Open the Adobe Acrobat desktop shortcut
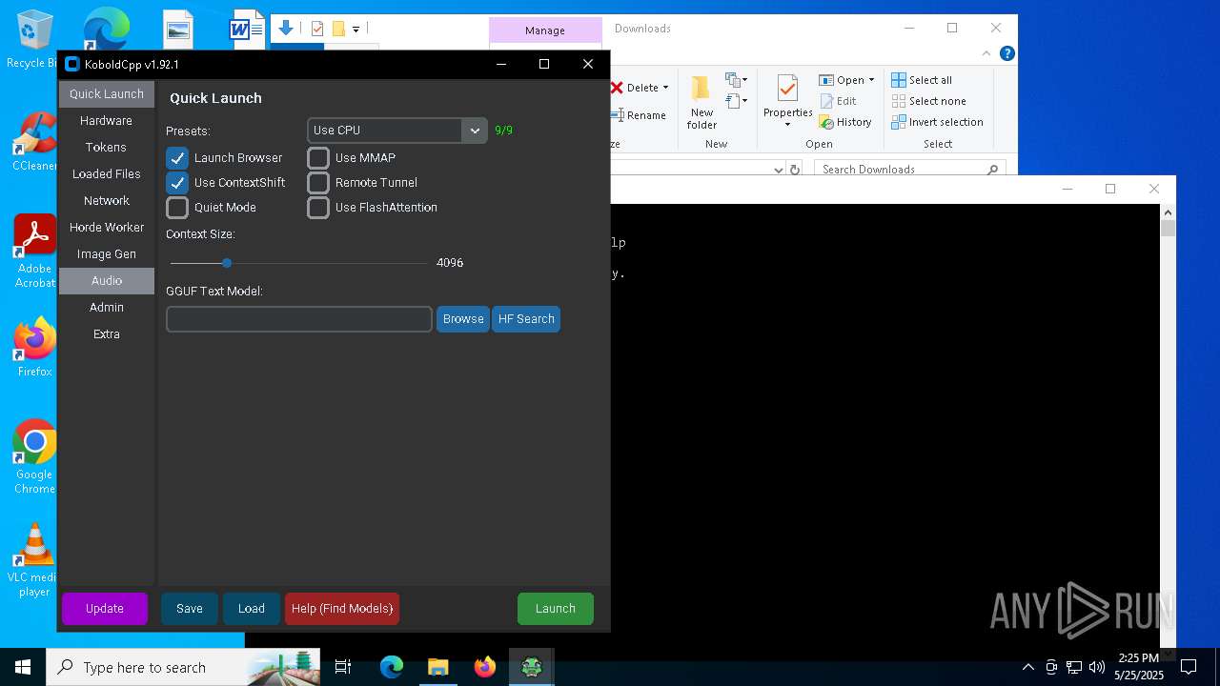 point(34,251)
